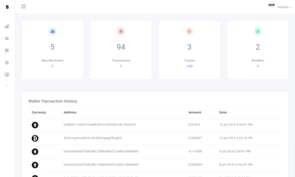The image size is (295, 177).
Task: Click date 8 Jul 2019 2:54:01 PM
Action: [x=235, y=151]
